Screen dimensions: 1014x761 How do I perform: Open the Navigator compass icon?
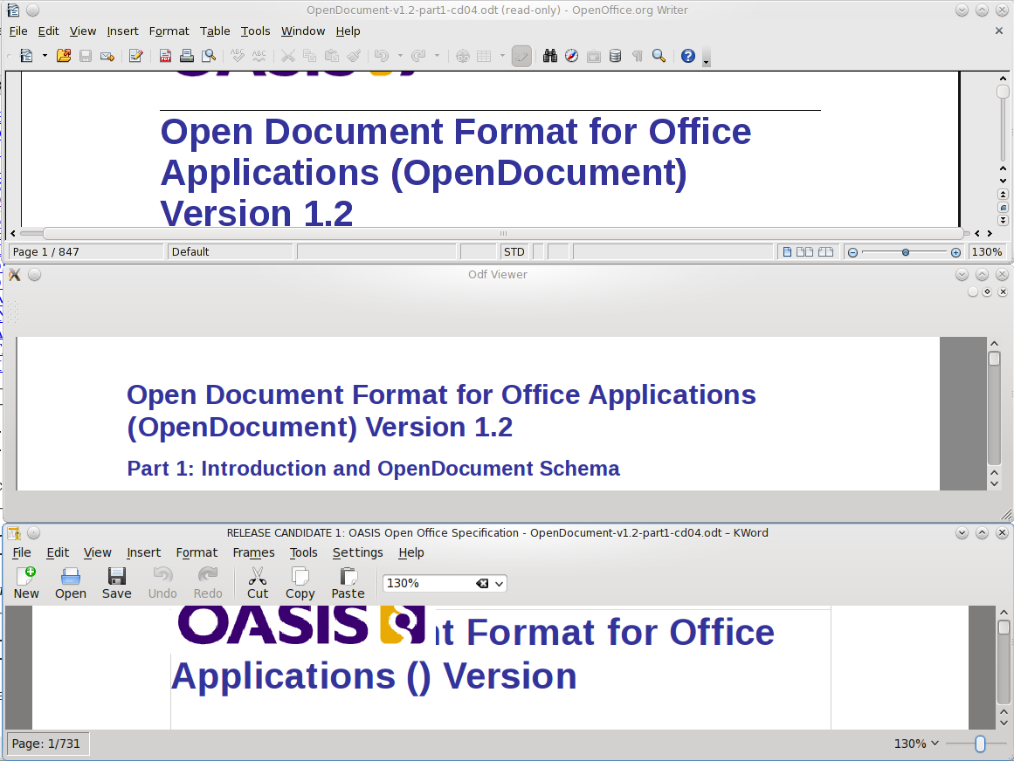pos(572,56)
